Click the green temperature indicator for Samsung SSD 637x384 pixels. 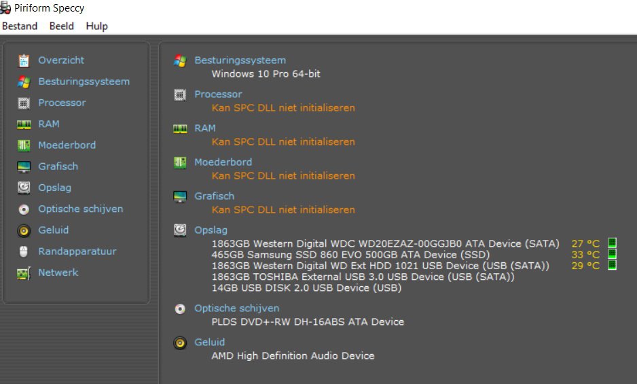click(x=613, y=254)
